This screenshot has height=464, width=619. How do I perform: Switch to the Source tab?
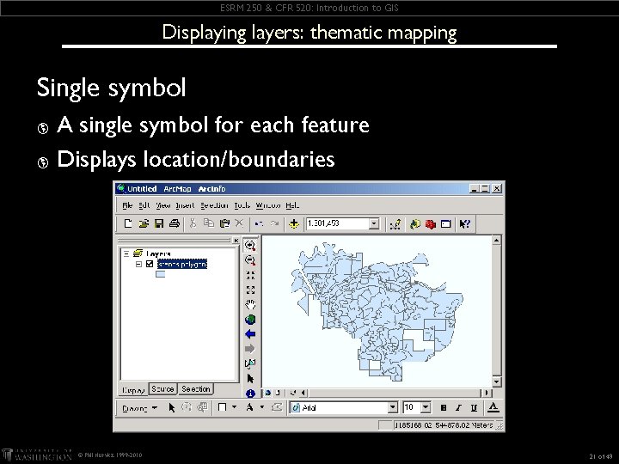[x=162, y=389]
